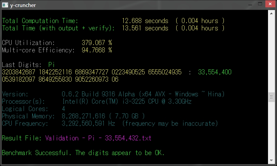Click the digit group 6869347727
The height and width of the screenshot is (166, 277).
tap(92, 72)
